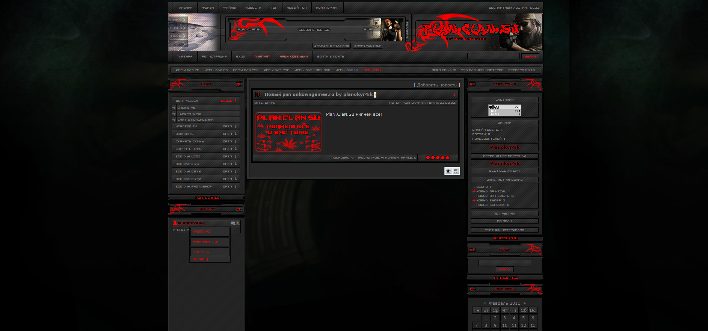Click the Добавить новость link
The image size is (708, 331).
(x=437, y=85)
